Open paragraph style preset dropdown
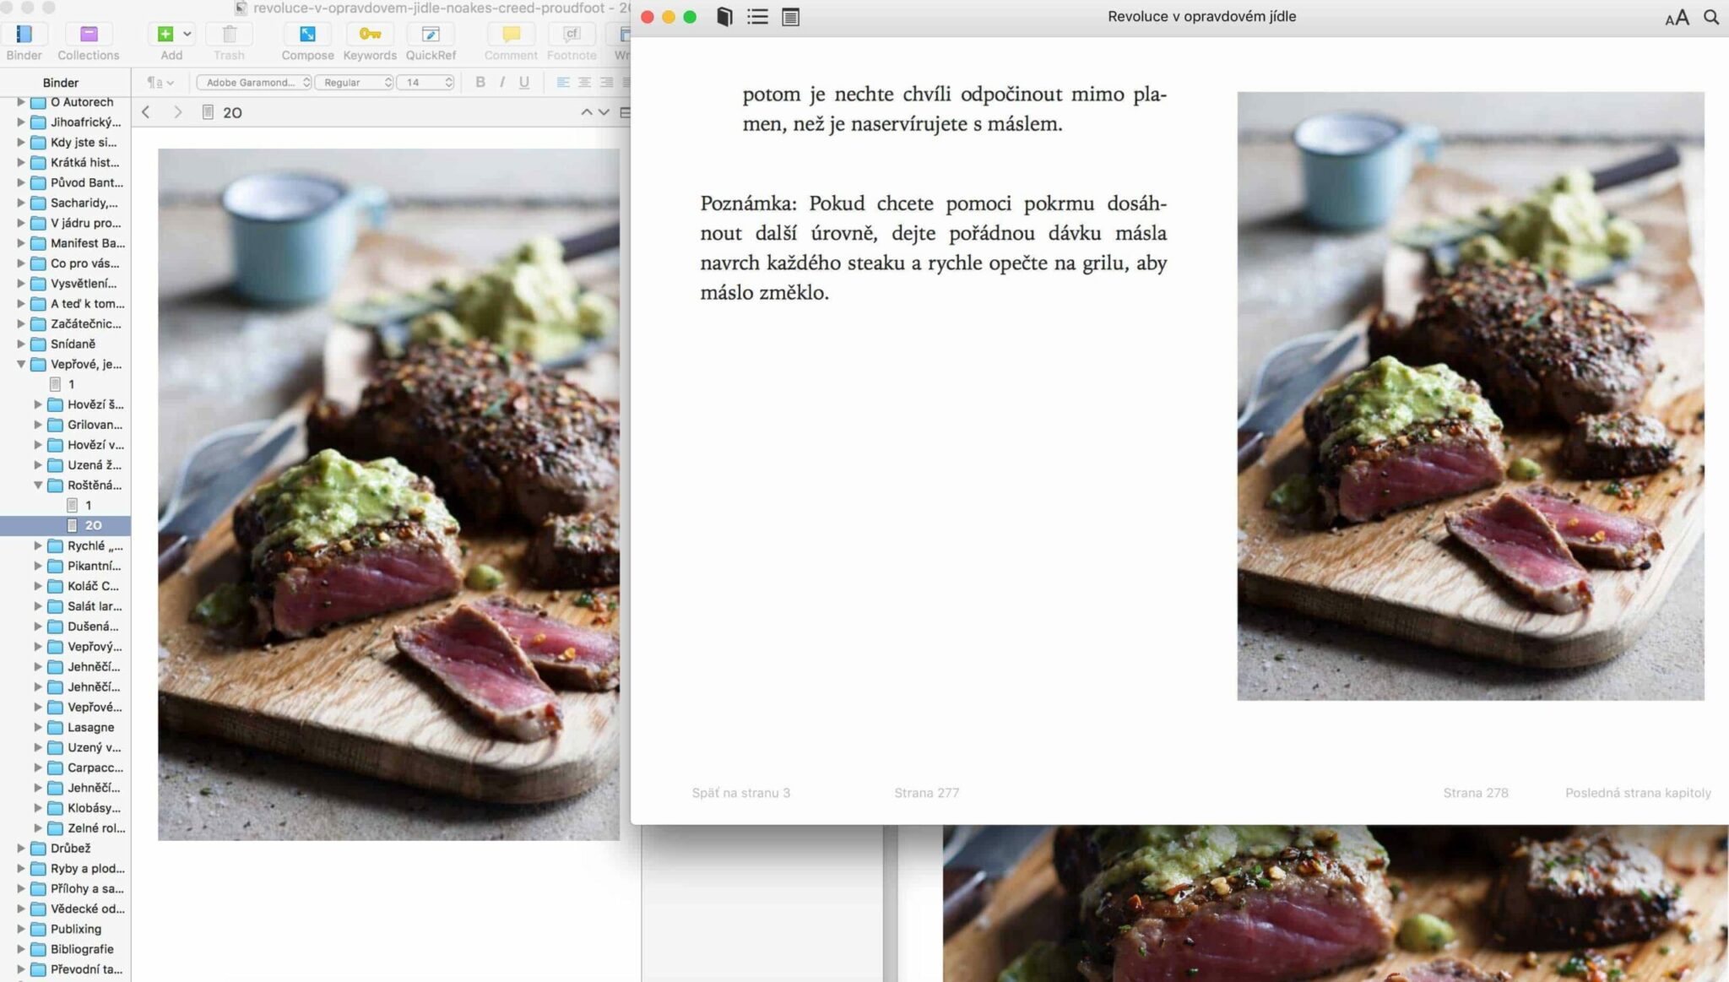Image resolution: width=1729 pixels, height=982 pixels. click(160, 83)
